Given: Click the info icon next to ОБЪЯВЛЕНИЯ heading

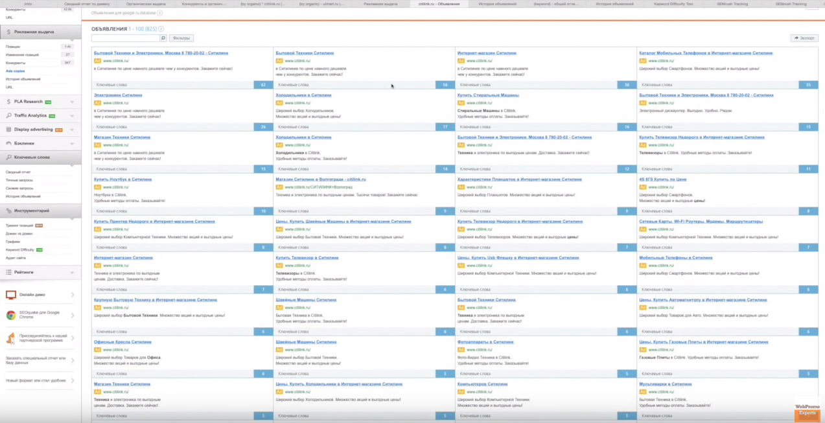Looking at the screenshot, I should click(x=161, y=29).
